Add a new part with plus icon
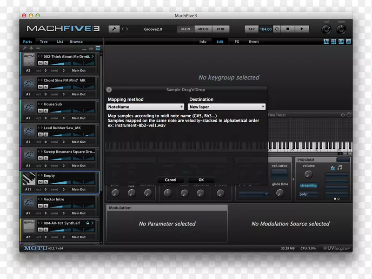372x279 pixels. point(31,48)
